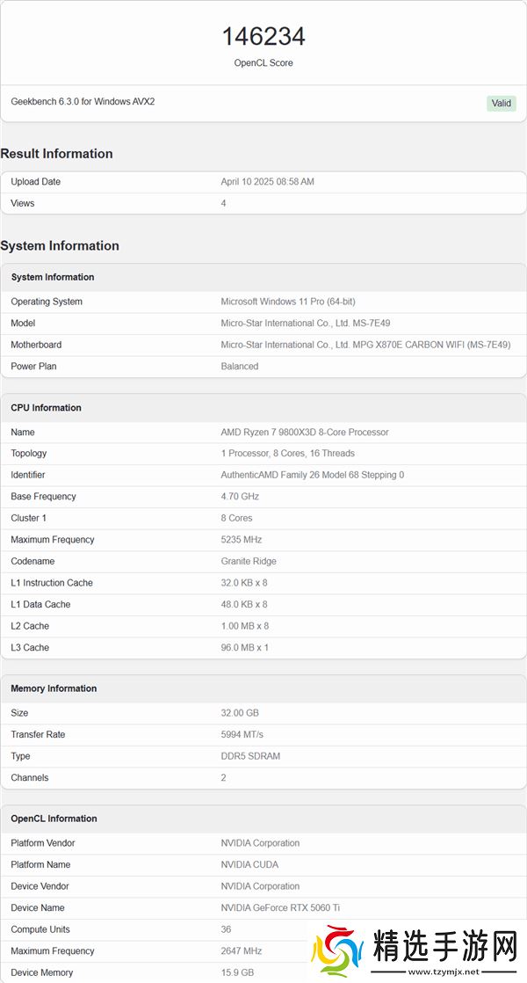The image size is (527, 983).
Task: Click the System Information table header
Action: pos(53,277)
